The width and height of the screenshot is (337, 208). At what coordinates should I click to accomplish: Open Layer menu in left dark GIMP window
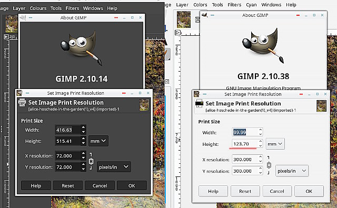pos(19,8)
